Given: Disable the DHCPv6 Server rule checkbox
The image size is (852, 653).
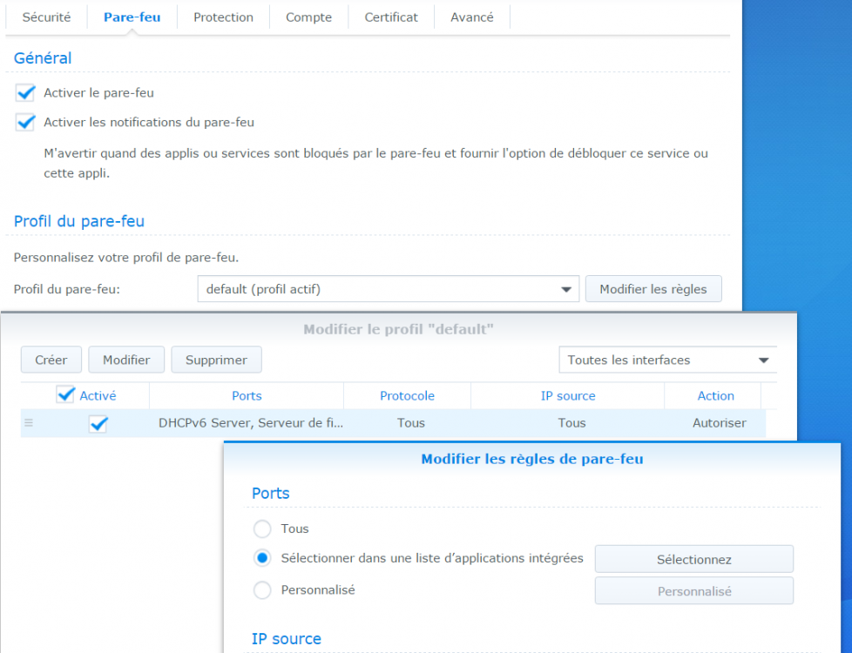Looking at the screenshot, I should point(98,424).
